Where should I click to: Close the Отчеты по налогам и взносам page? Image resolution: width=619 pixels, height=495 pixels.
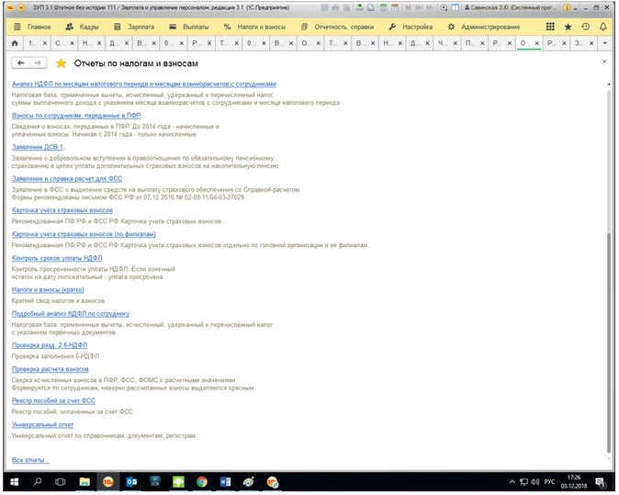(x=604, y=62)
